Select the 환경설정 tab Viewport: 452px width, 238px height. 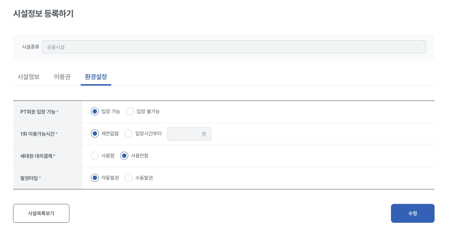(x=96, y=77)
